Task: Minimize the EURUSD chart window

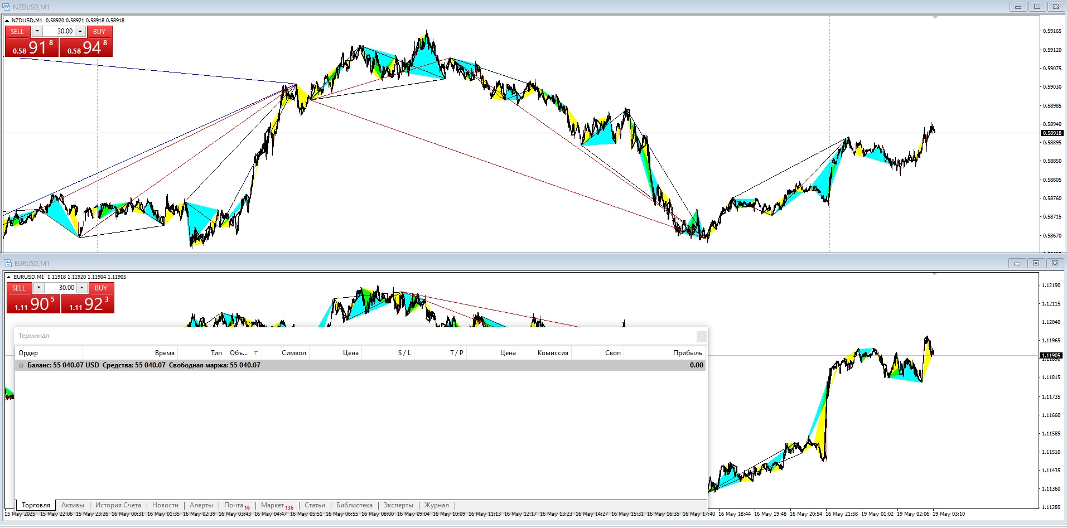Action: point(1017,263)
